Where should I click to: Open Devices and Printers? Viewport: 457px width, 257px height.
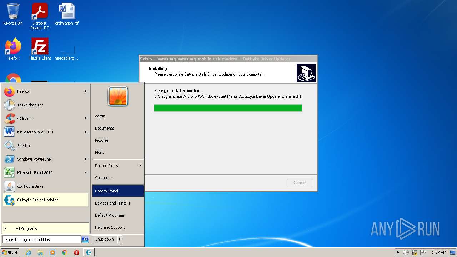click(118, 203)
